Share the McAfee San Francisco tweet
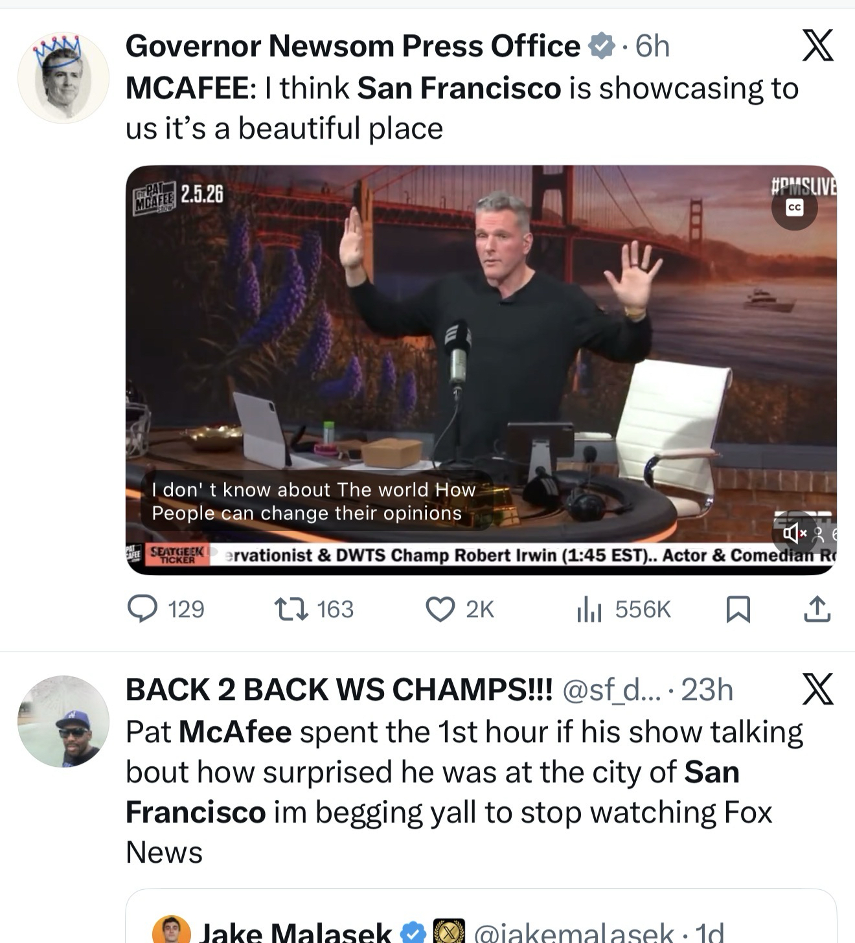Screen dimensions: 855x943 (817, 609)
